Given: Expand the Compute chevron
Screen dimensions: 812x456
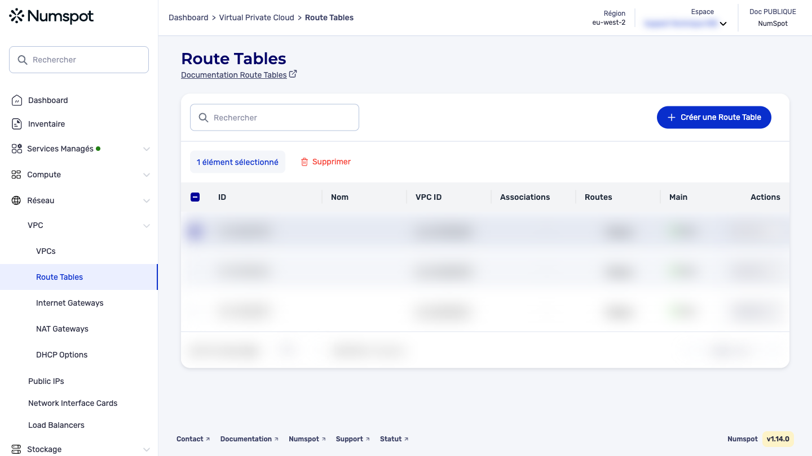Looking at the screenshot, I should 147,175.
